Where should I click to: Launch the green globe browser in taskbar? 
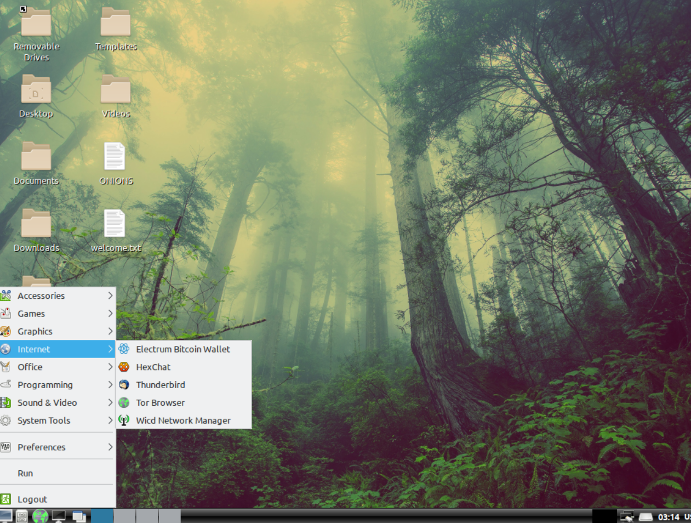[40, 516]
